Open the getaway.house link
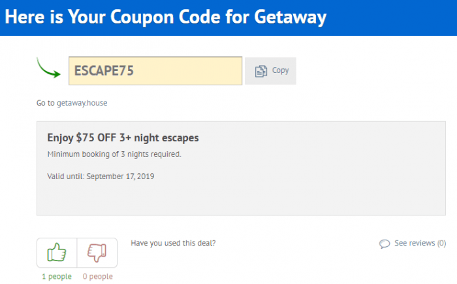Viewport: 457px width, 284px height. point(82,103)
